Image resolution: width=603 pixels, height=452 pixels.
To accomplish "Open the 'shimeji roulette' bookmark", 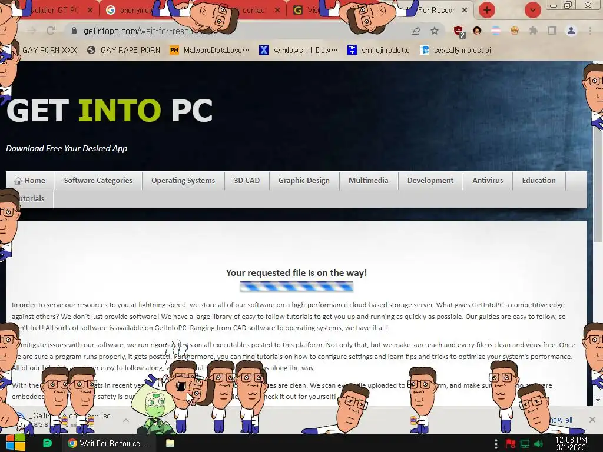I will coord(379,50).
